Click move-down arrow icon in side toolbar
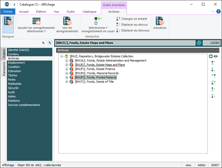This screenshot has width=222, height=168. coord(214,96)
